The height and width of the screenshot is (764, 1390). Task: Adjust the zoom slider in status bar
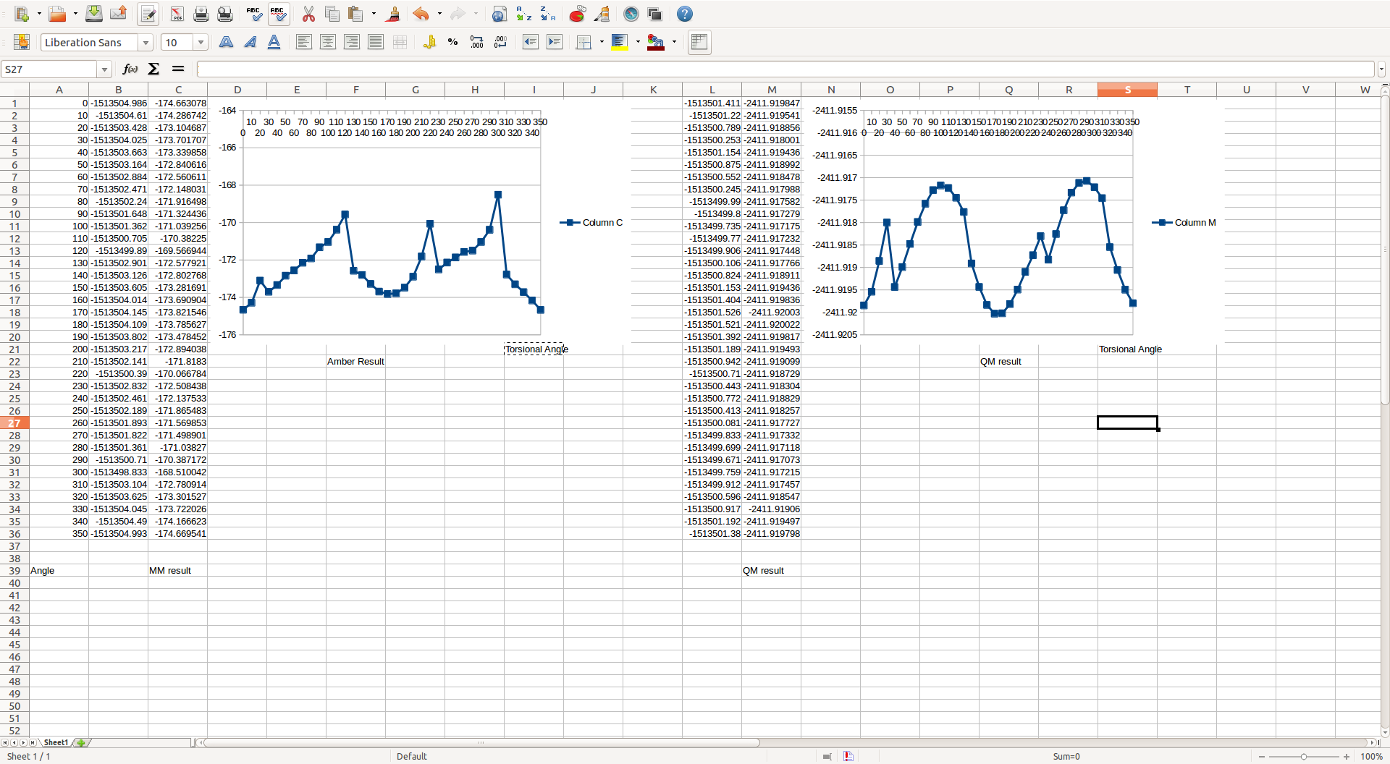[x=1303, y=756]
